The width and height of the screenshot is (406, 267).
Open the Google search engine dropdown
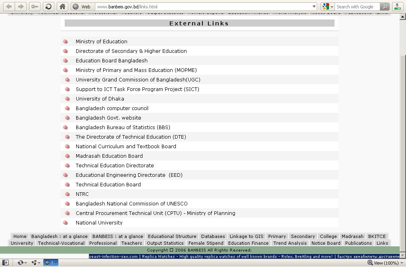pyautogui.click(x=327, y=6)
